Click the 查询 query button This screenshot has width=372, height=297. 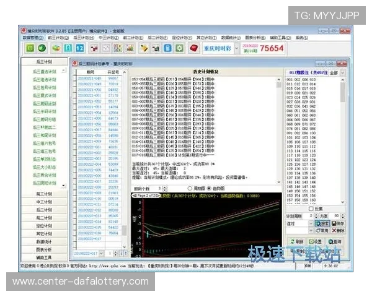click(335, 241)
